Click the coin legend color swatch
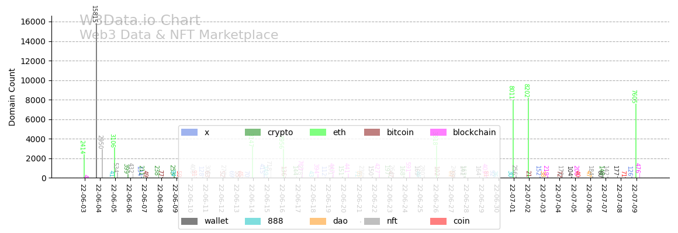The image size is (678, 233). [x=438, y=221]
